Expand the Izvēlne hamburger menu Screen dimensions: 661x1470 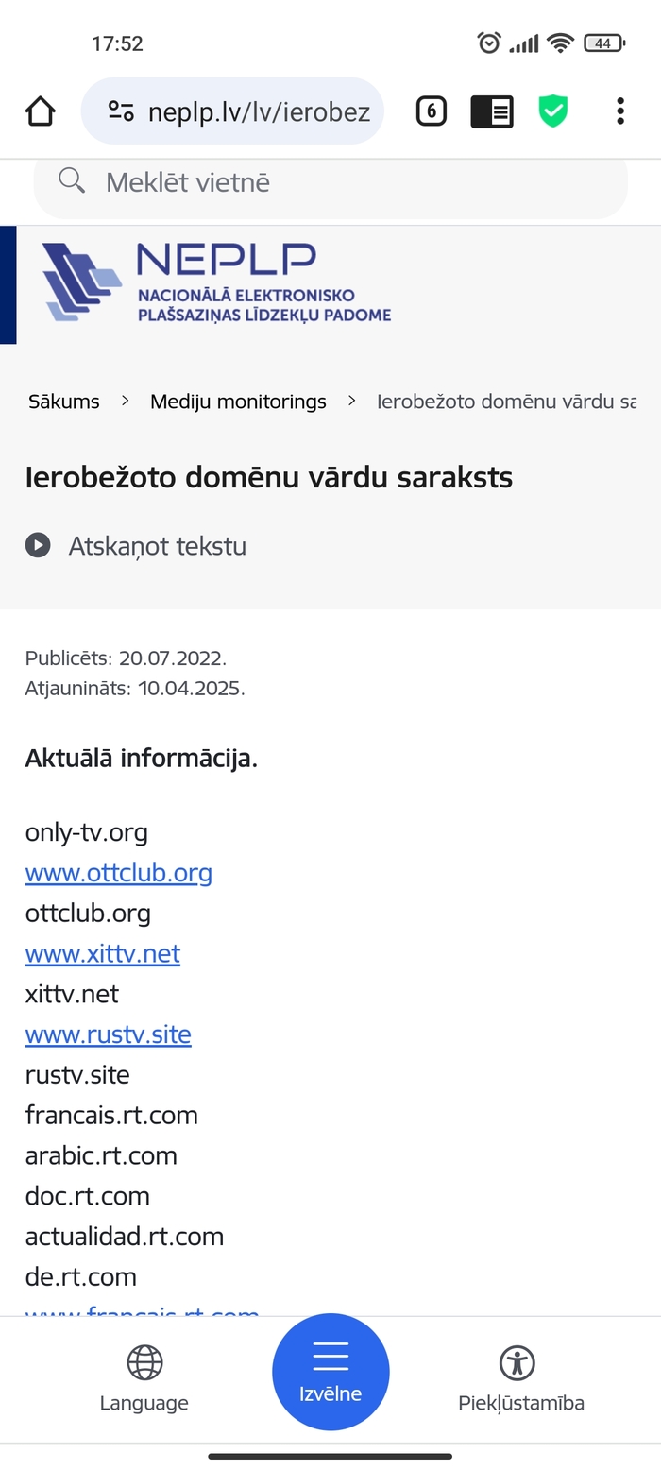tap(330, 1372)
